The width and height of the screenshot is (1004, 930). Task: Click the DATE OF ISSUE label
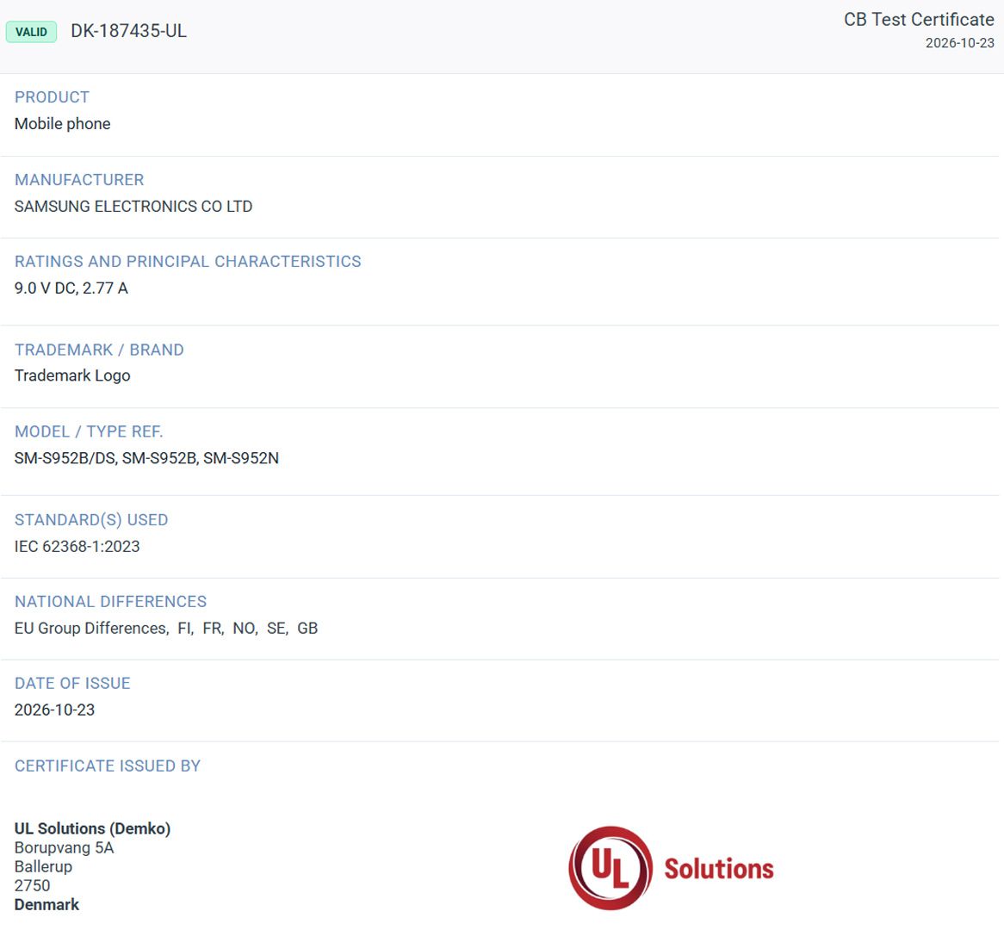pos(72,684)
